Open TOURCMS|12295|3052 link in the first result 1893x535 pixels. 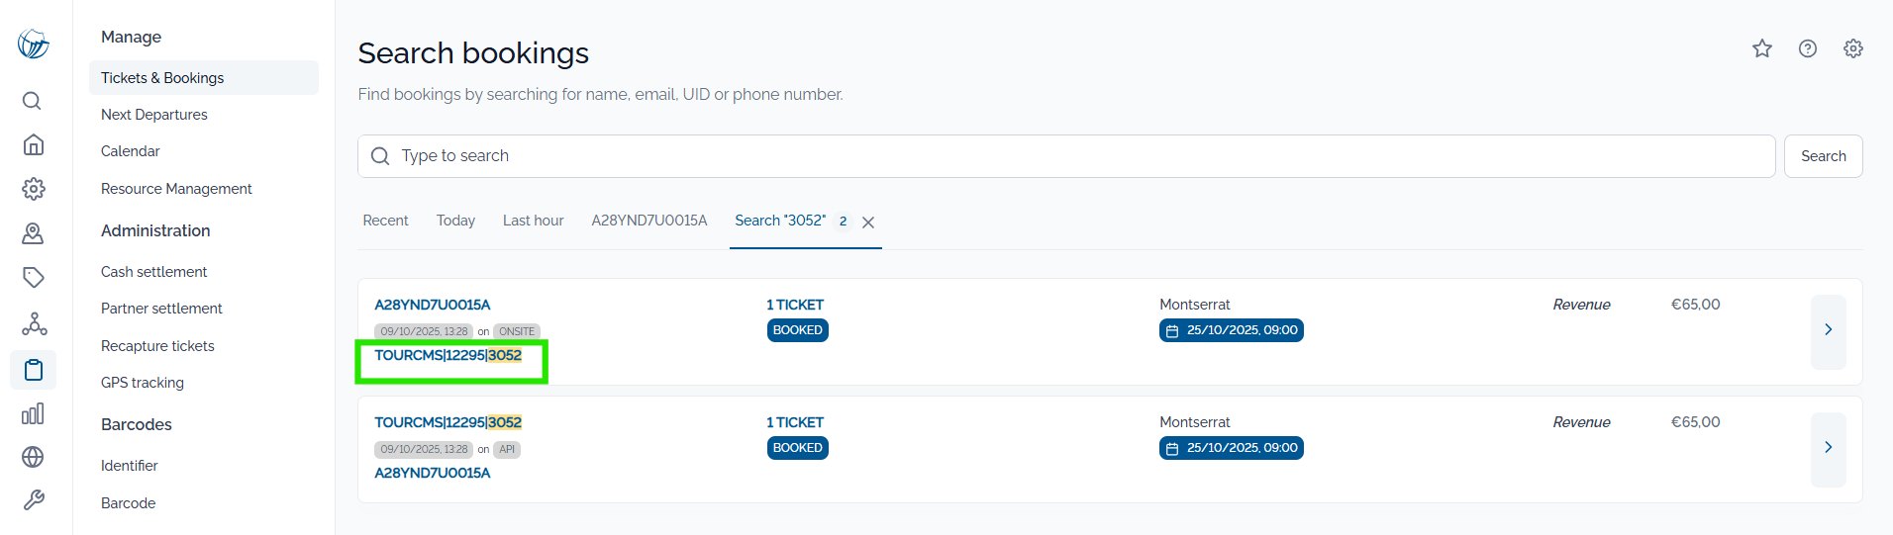448,355
